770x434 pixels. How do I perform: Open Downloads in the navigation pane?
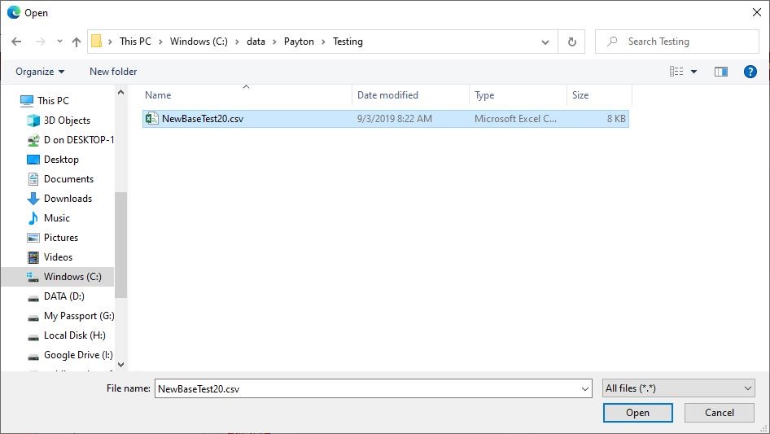68,199
